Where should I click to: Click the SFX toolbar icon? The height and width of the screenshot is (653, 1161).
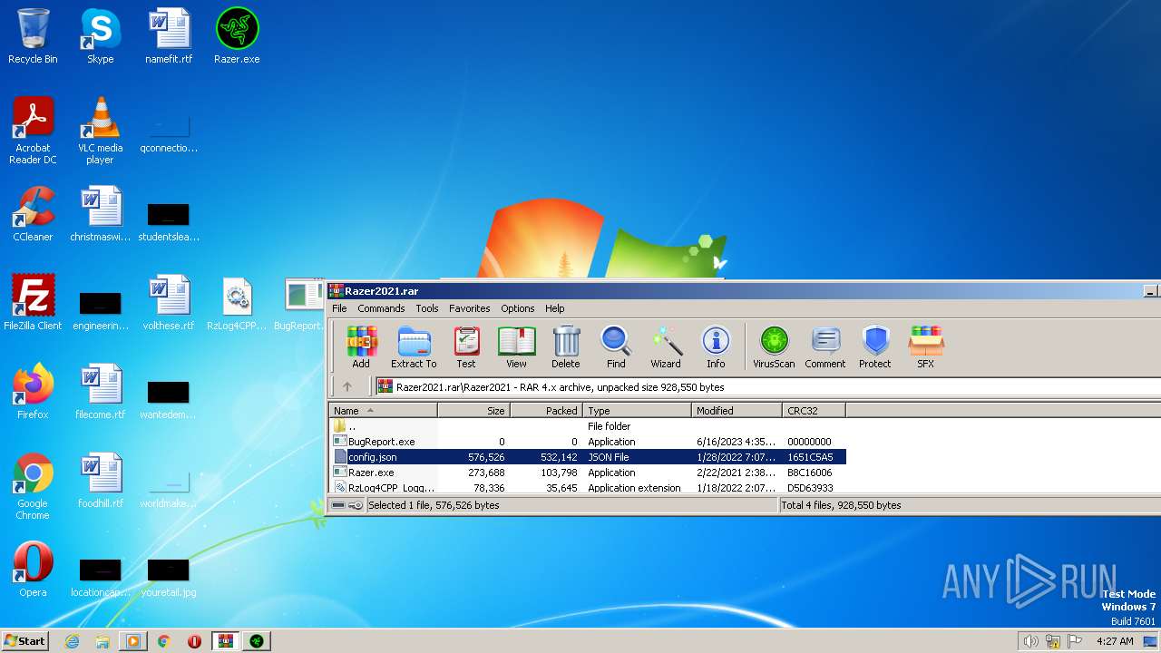pos(926,347)
